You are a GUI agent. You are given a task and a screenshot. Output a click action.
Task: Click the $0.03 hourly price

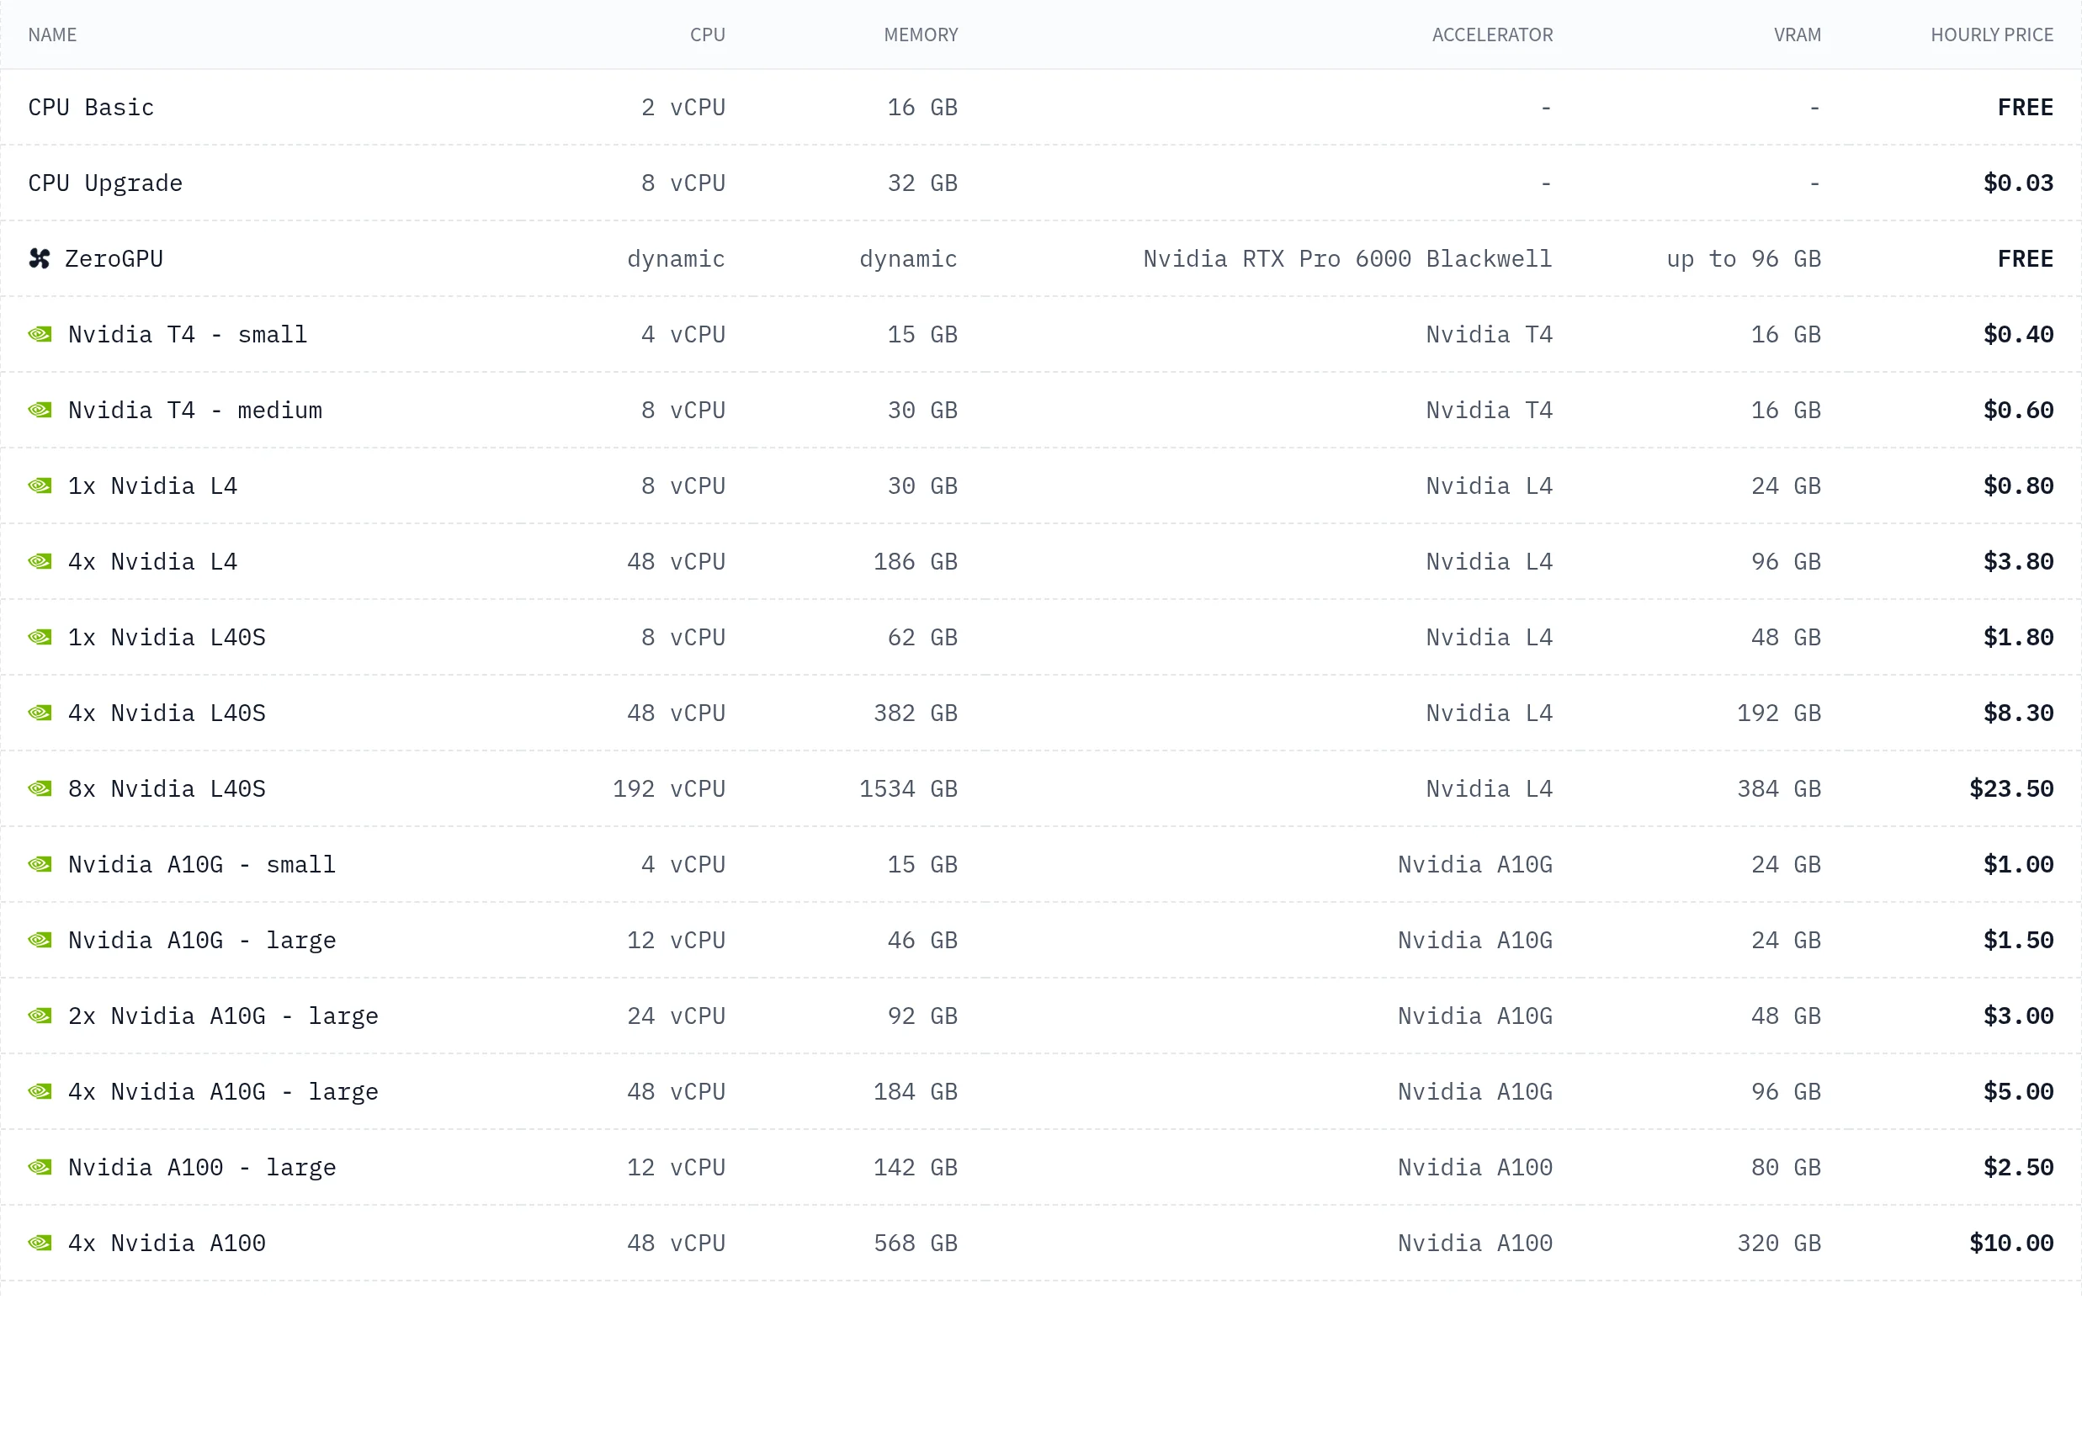(x=2018, y=183)
